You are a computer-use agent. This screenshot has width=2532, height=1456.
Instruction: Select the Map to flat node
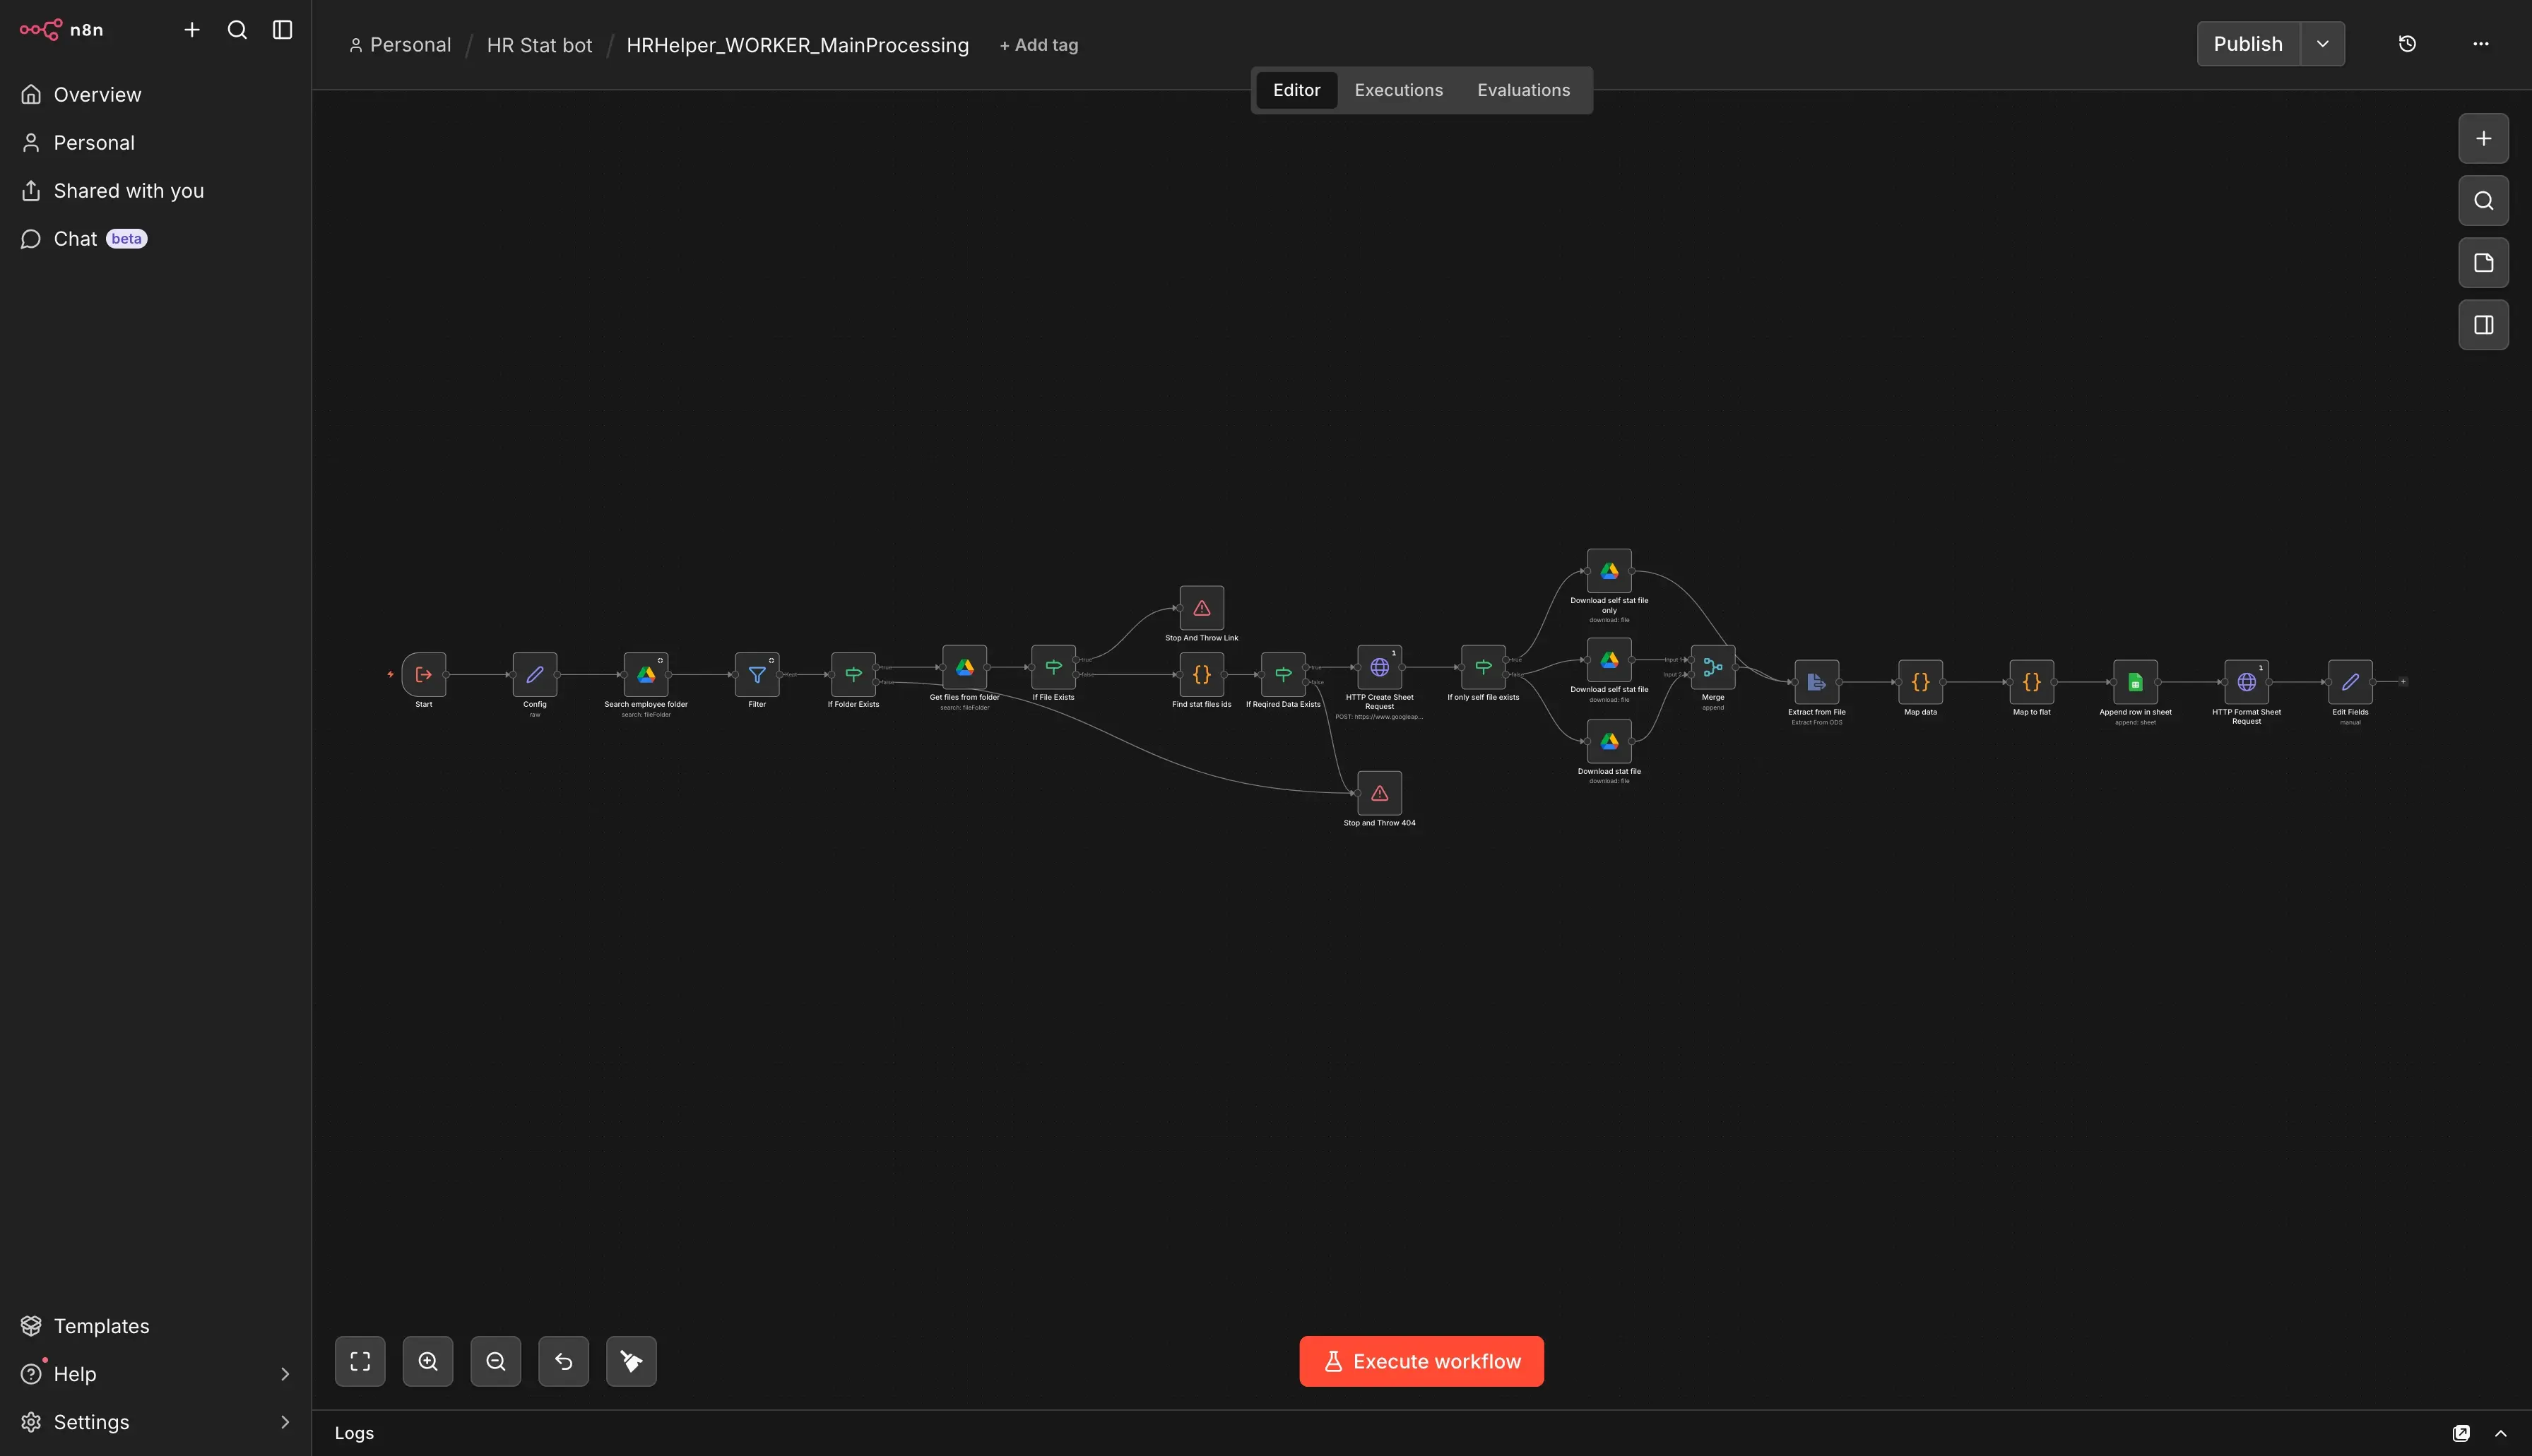[x=2032, y=682]
